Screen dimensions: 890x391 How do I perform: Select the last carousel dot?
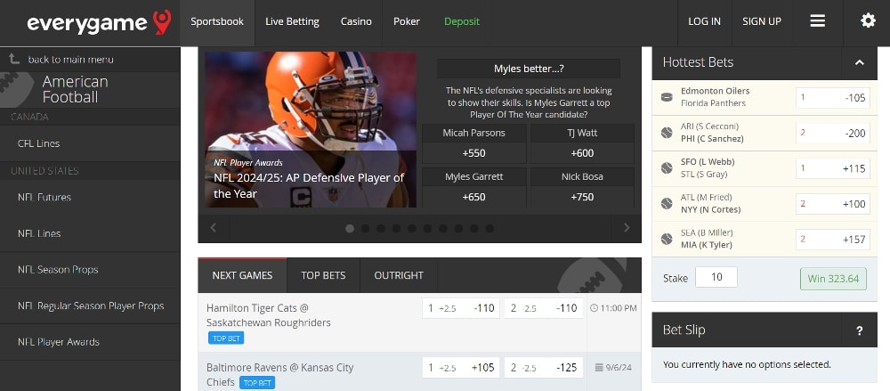coord(489,229)
